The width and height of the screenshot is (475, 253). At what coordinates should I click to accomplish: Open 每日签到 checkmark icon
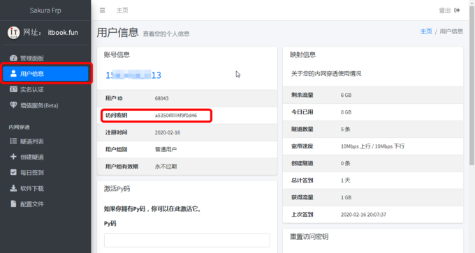13,172
